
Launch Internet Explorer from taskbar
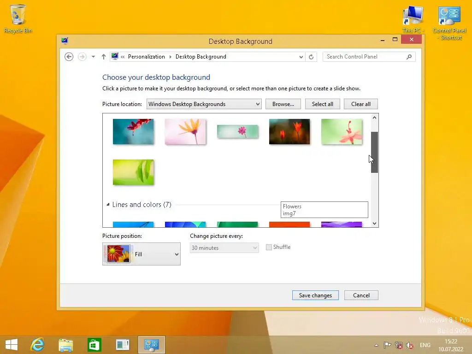[x=38, y=345]
